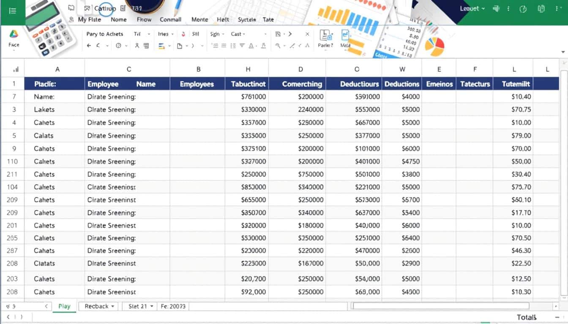The image size is (568, 324).
Task: Click the Tutemiilt header cell
Action: [513, 84]
